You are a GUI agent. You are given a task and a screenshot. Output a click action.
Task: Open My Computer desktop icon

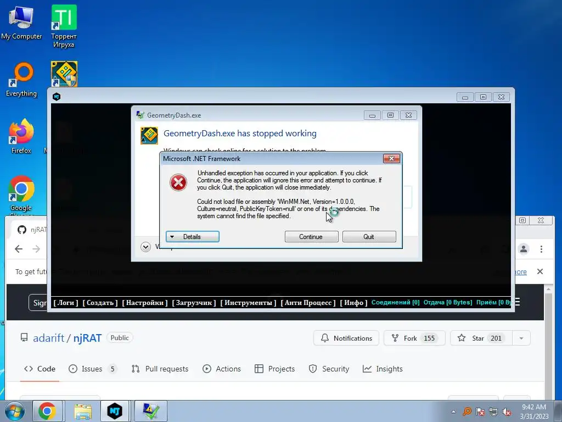point(21,23)
